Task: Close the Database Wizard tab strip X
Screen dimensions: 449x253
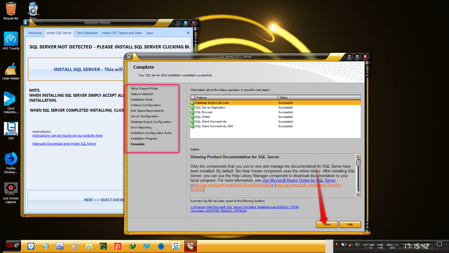Action: (x=188, y=33)
